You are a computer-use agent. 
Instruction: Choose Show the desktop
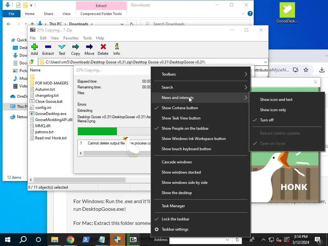[201, 193]
